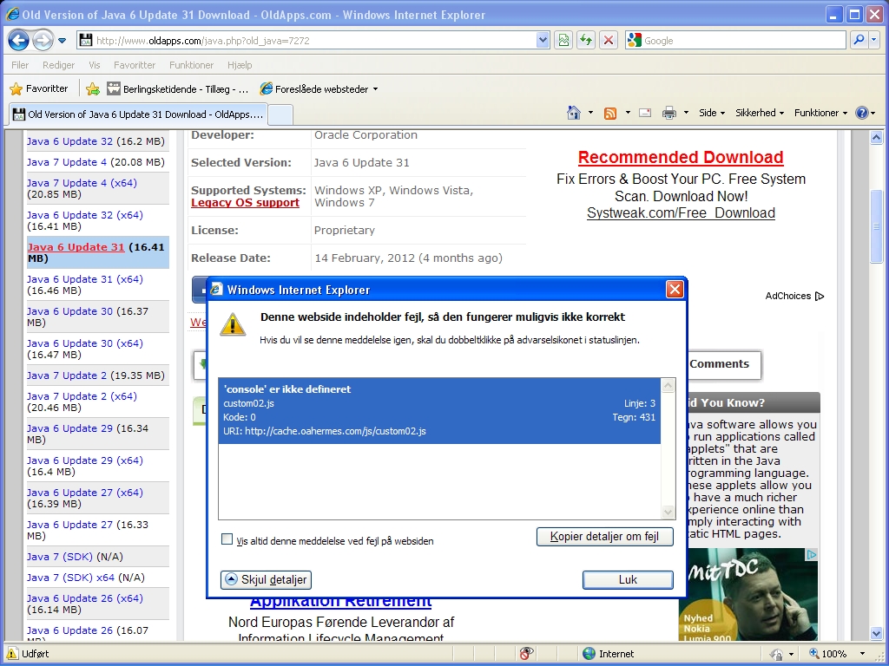
Task: Click the Home icon in command bar
Action: [x=573, y=113]
